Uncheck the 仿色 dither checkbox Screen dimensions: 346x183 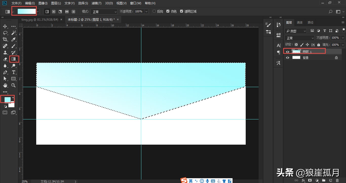click(168, 11)
